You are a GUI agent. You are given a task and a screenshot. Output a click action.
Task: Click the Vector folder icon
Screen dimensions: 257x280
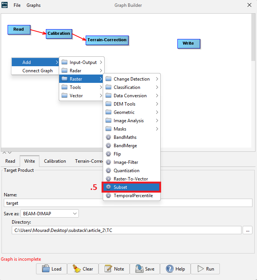click(x=64, y=95)
